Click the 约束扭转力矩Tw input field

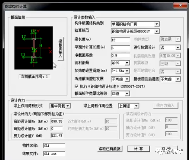pos(111,128)
